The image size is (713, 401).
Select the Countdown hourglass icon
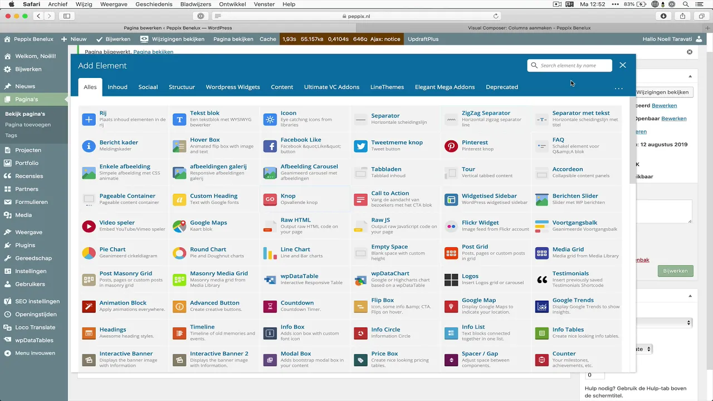(270, 306)
